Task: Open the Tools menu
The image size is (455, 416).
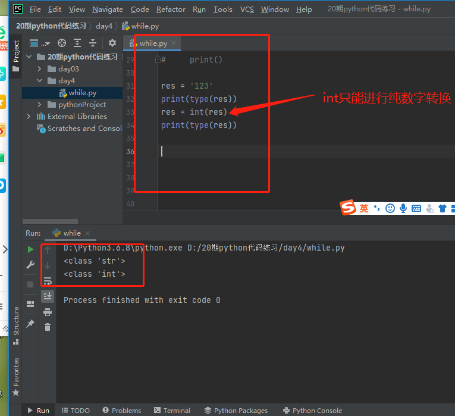Action: pyautogui.click(x=223, y=10)
